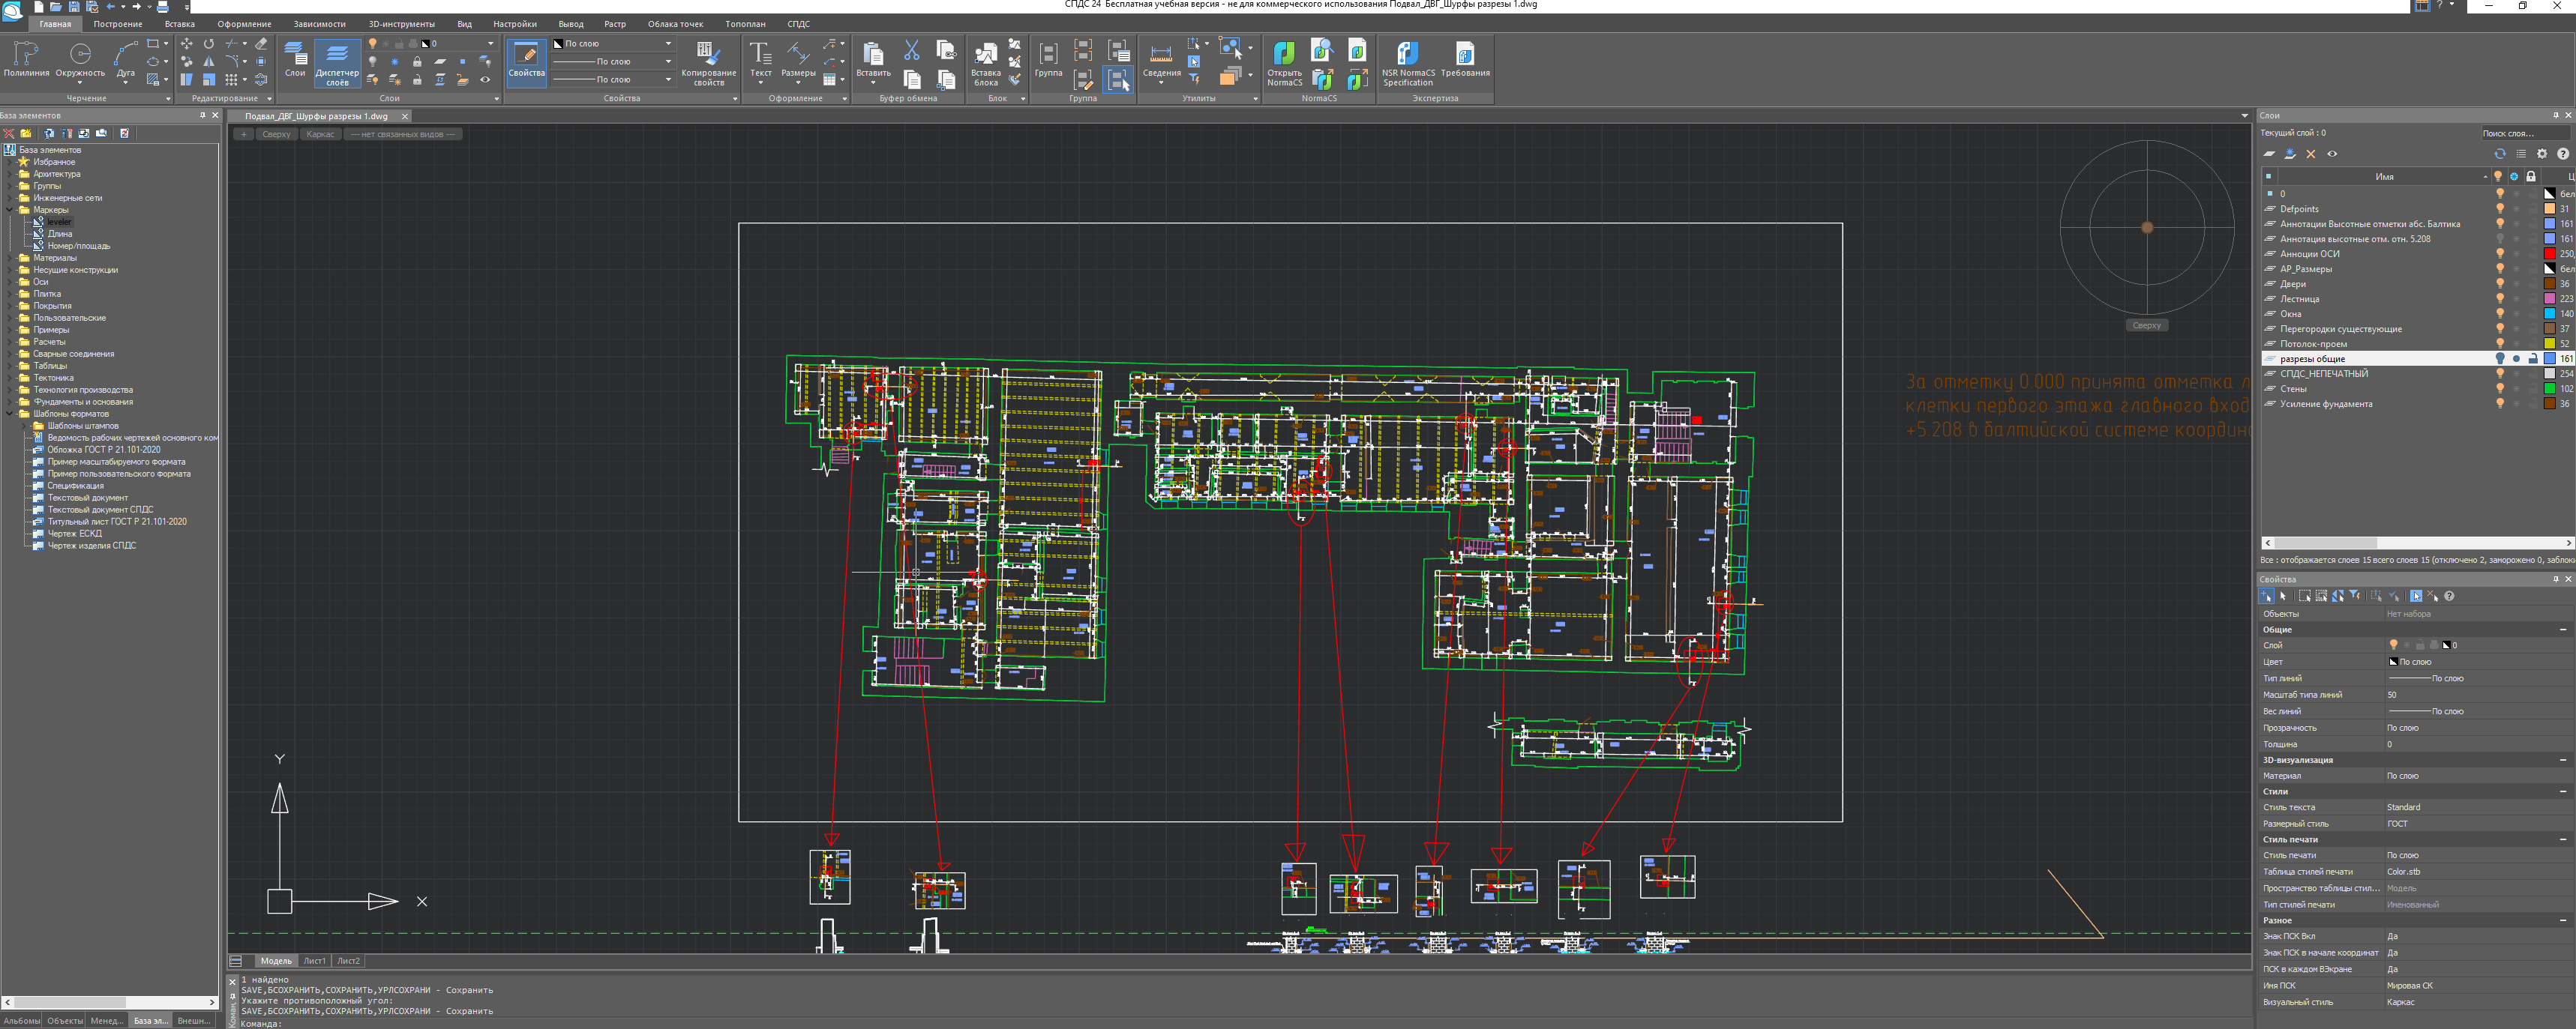
Task: Click the refresh icon in the Слои panel
Action: pos(2499,154)
